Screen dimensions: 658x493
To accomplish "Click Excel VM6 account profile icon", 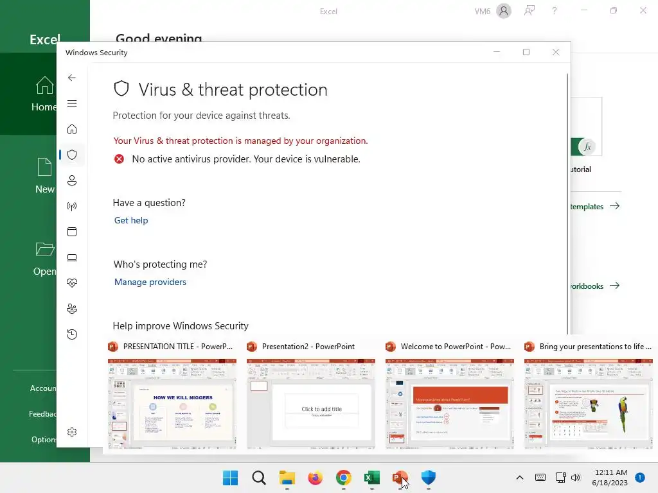I will pos(504,11).
